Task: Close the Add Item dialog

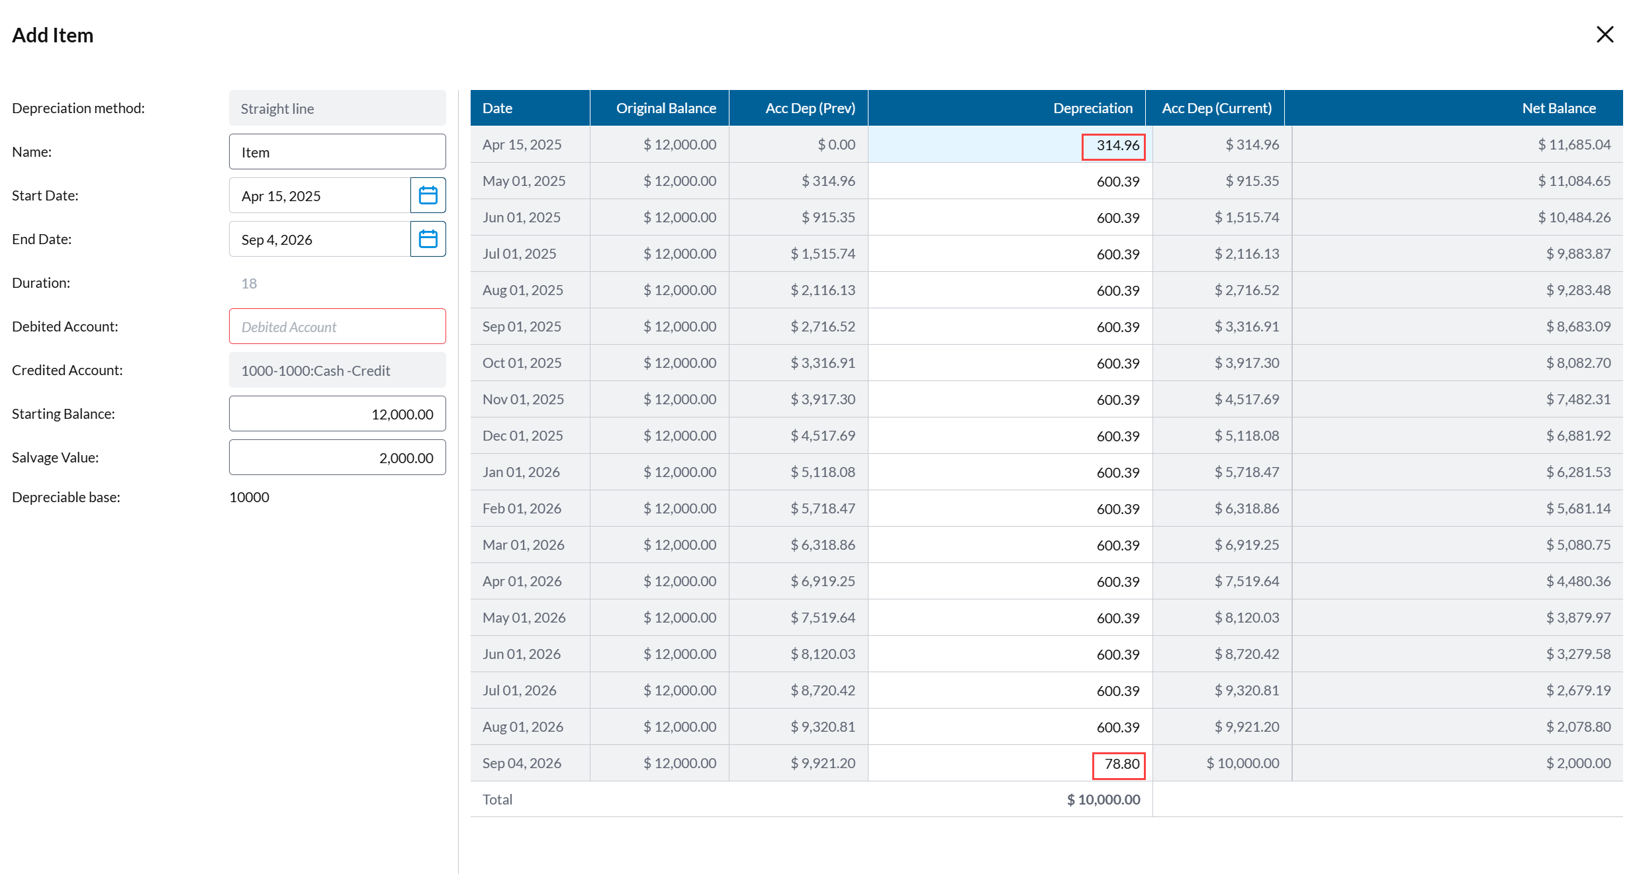Action: [x=1605, y=34]
